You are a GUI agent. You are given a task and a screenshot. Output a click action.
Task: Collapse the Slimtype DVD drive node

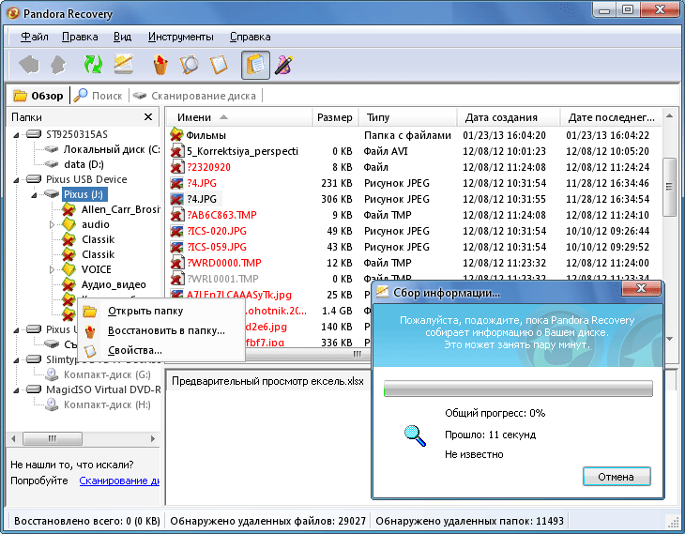coord(16,360)
